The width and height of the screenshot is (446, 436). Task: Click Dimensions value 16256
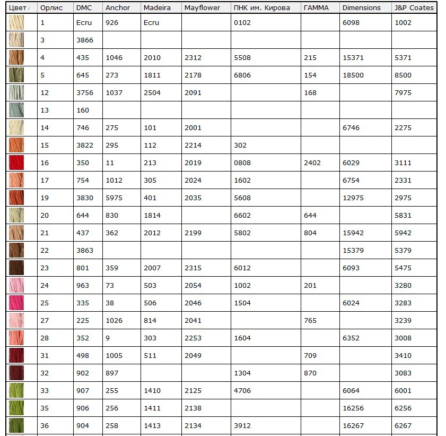(x=353, y=408)
